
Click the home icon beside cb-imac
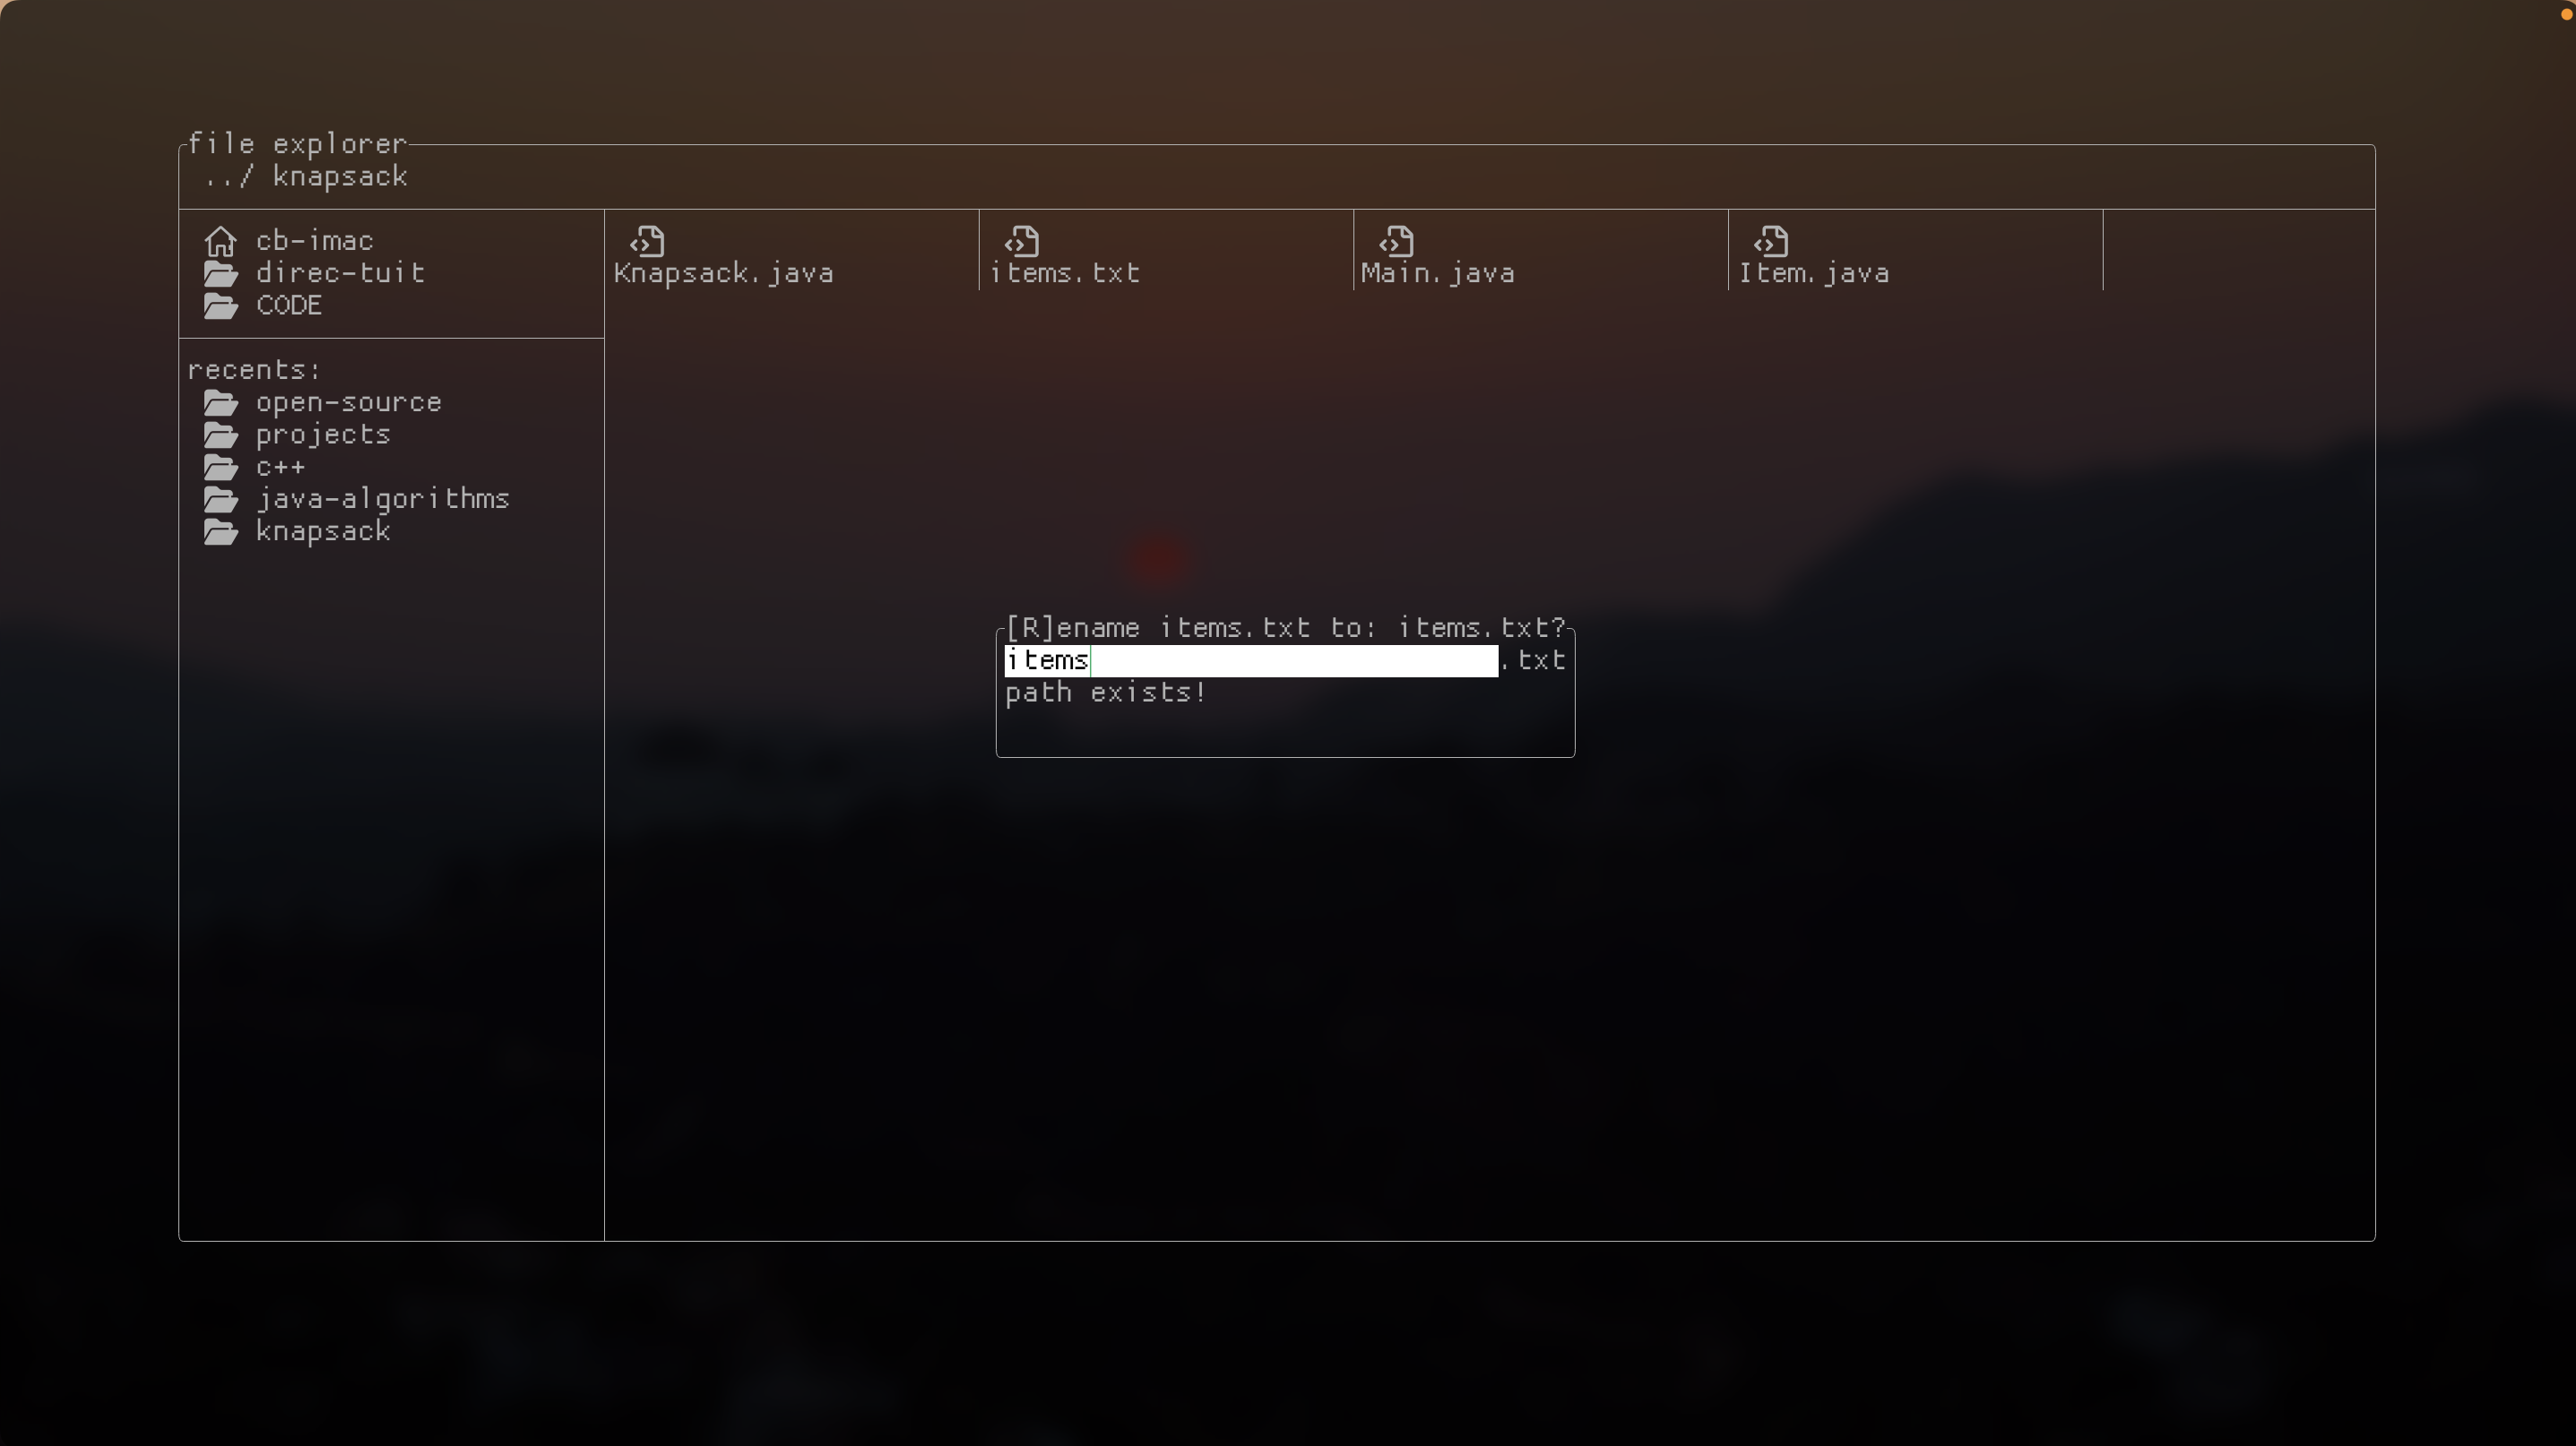coord(220,242)
